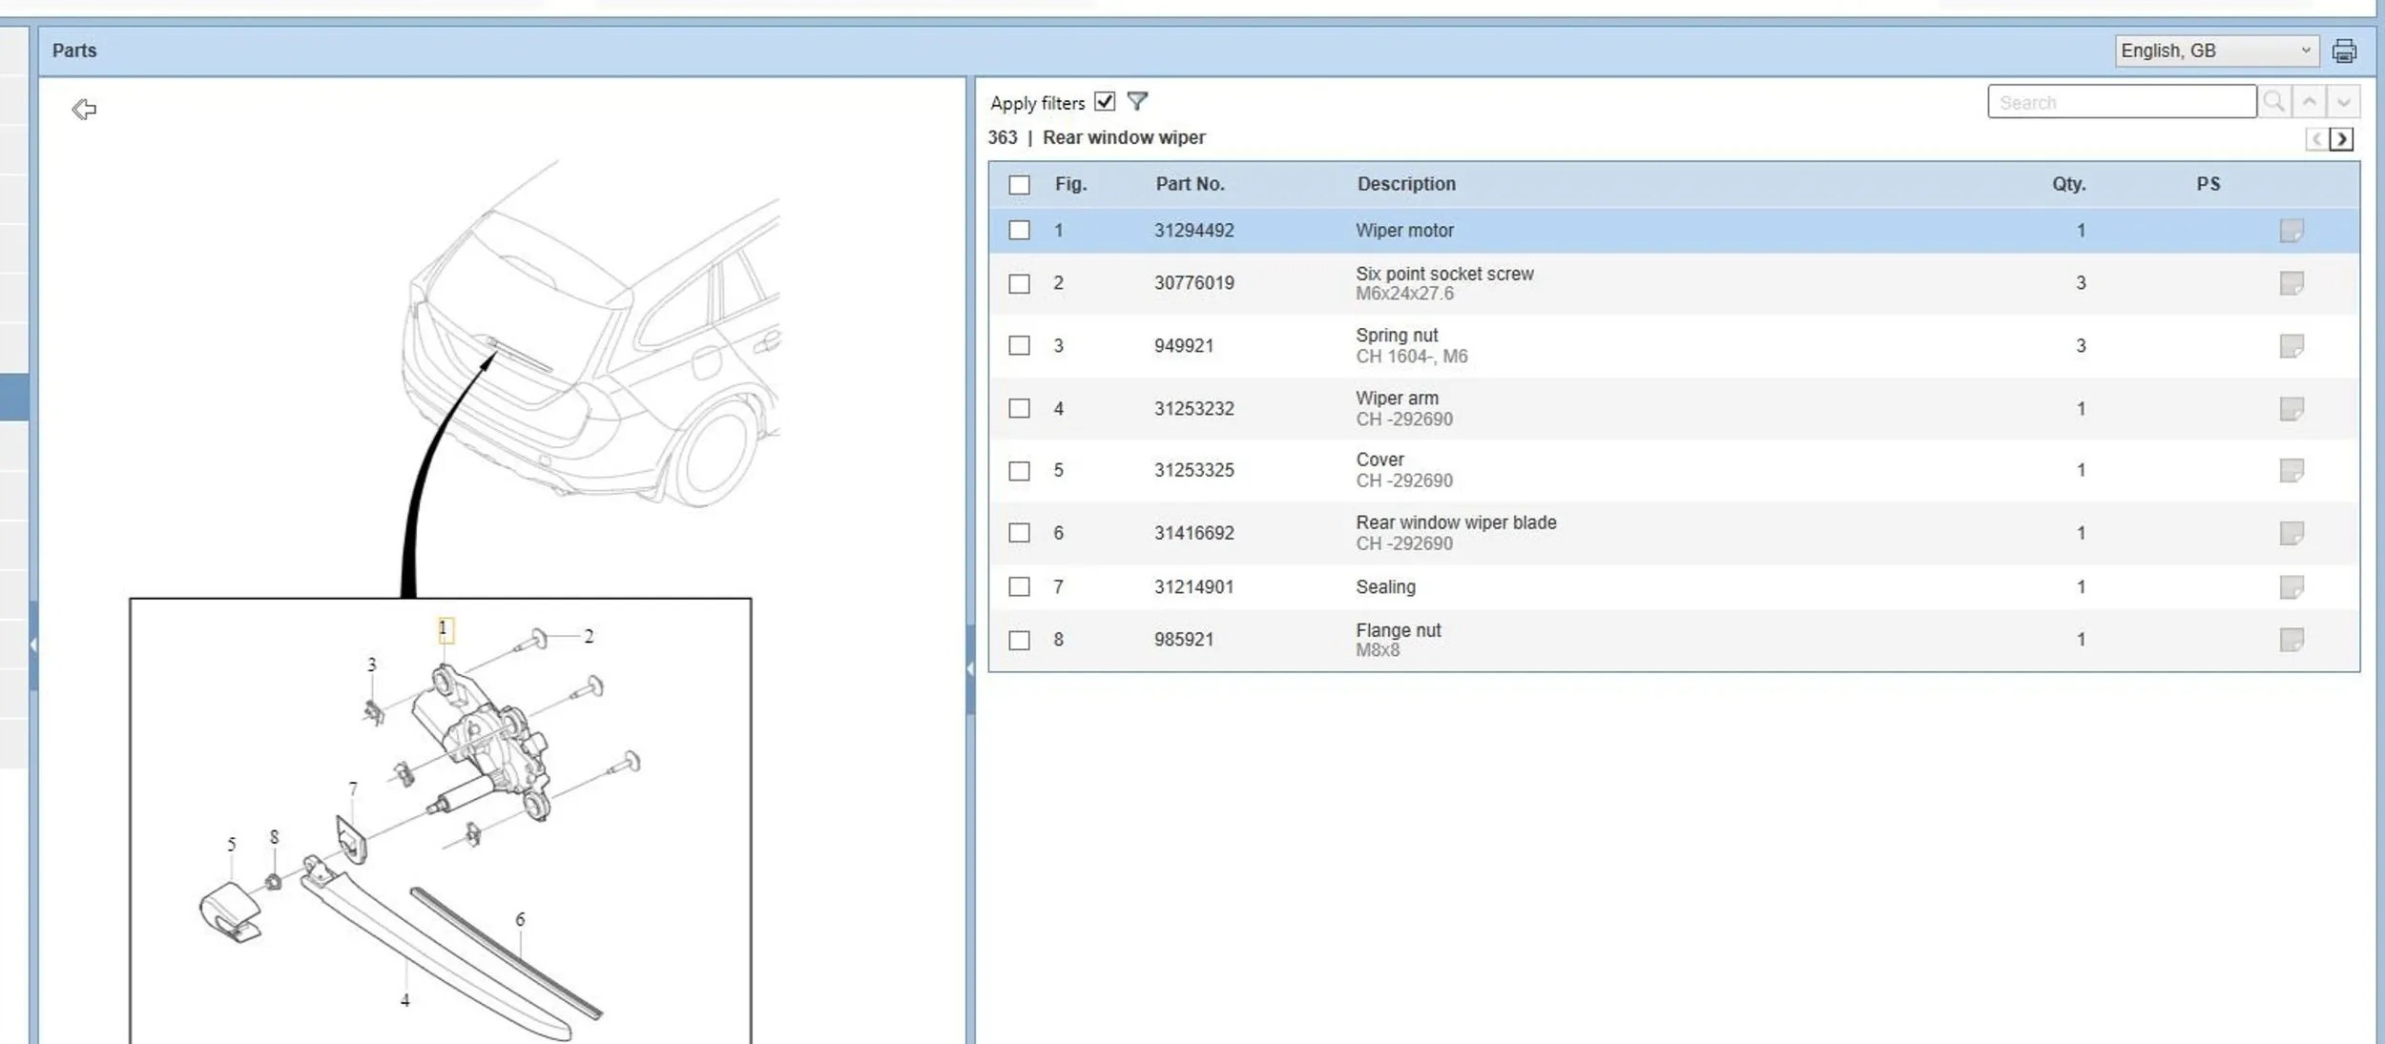Jump to next search result arrow
Viewport: 2385px width, 1044px height.
[x=2343, y=101]
